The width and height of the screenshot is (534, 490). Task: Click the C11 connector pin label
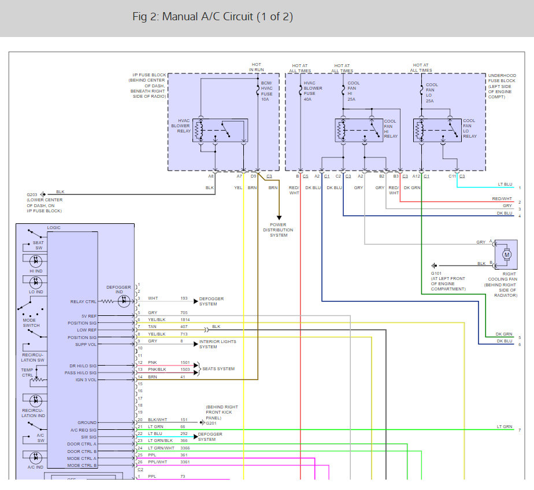pos(452,176)
